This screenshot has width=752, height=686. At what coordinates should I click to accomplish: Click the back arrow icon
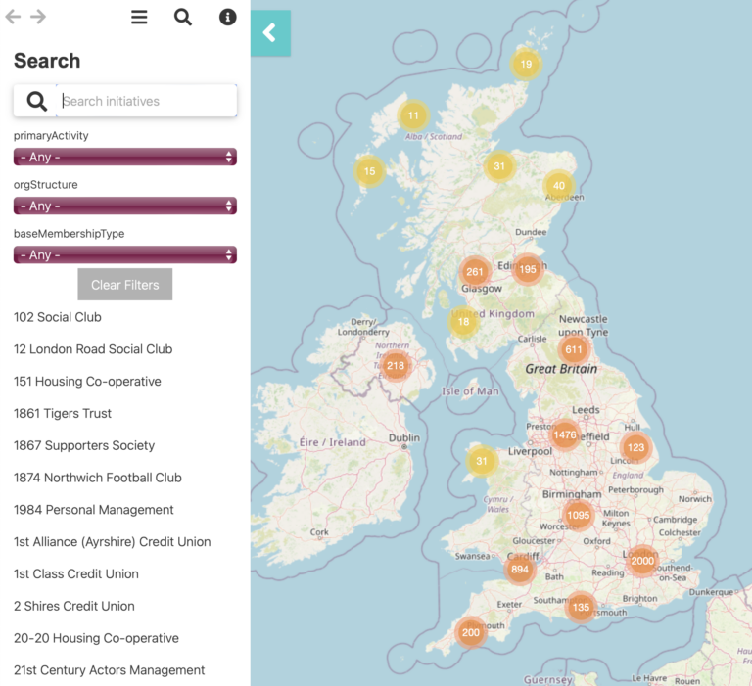tap(13, 17)
